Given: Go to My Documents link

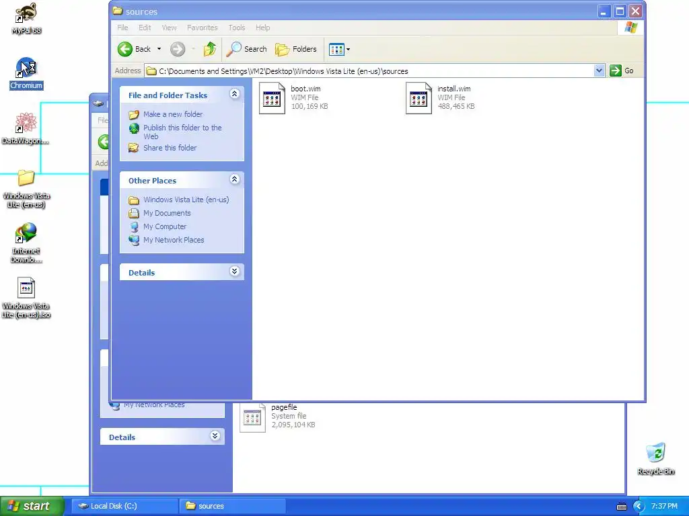Looking at the screenshot, I should (x=167, y=213).
